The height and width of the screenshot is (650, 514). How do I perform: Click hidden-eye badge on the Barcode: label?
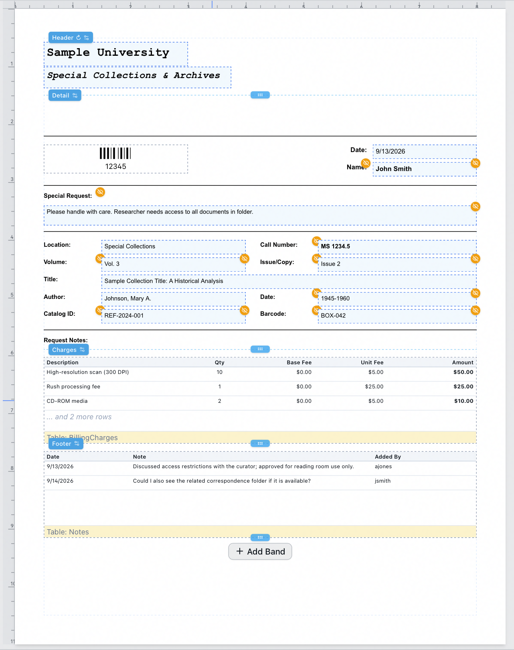(316, 310)
